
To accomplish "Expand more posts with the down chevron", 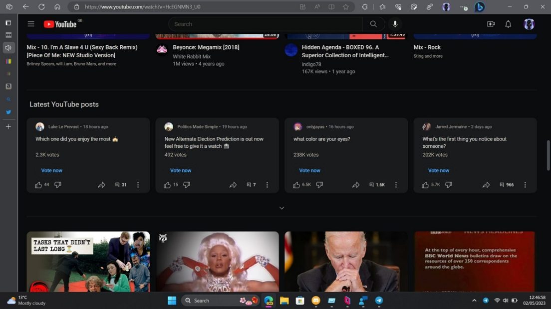I will [281, 207].
